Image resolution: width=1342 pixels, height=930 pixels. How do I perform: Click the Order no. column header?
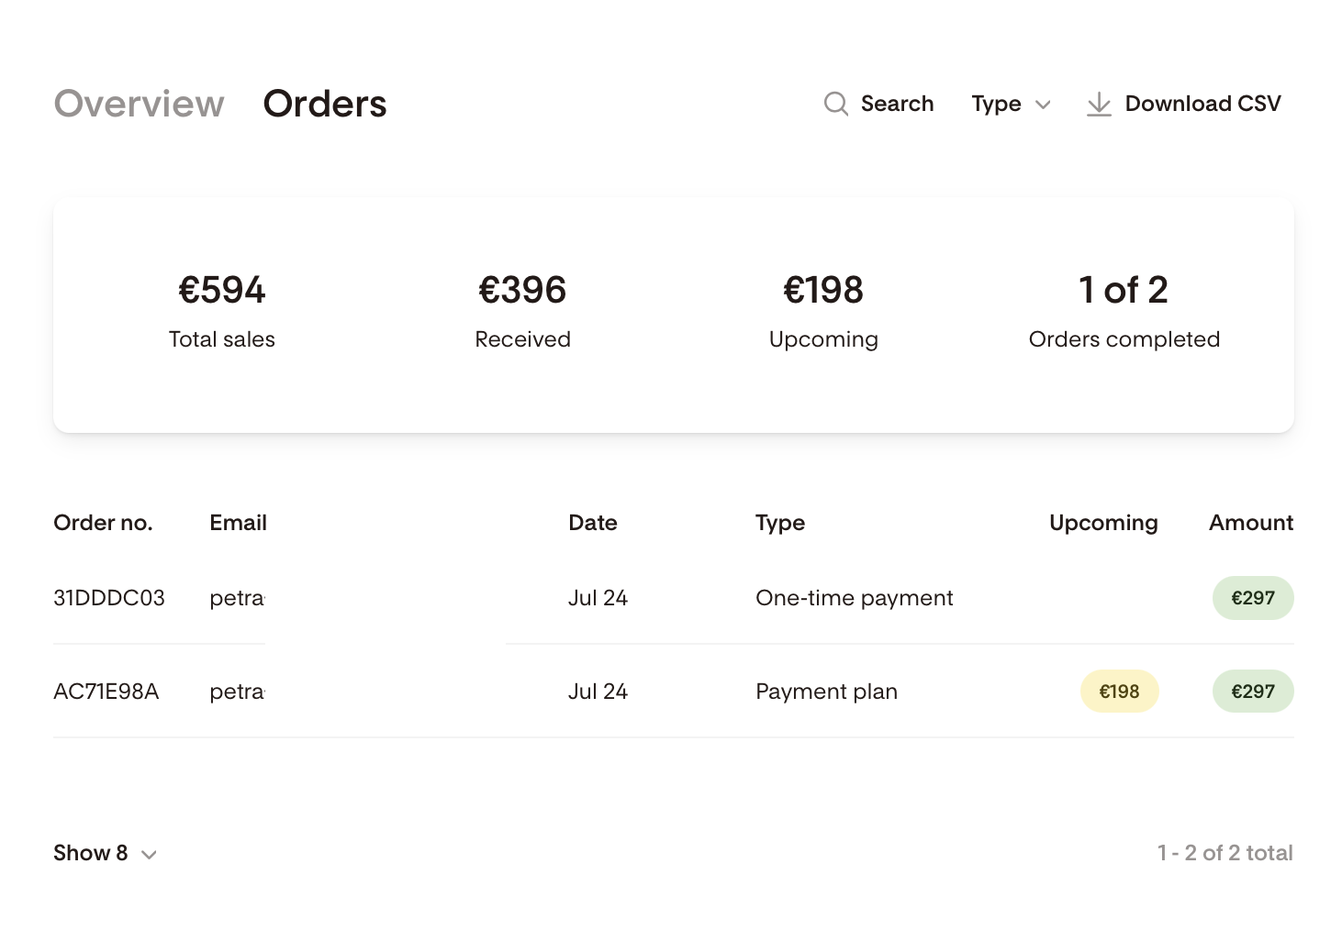(x=103, y=523)
